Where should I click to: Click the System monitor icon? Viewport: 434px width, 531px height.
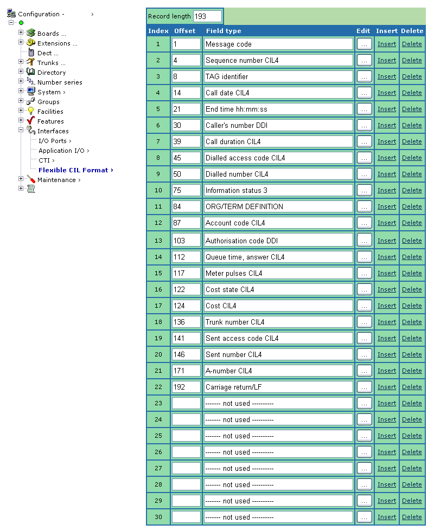click(x=31, y=92)
